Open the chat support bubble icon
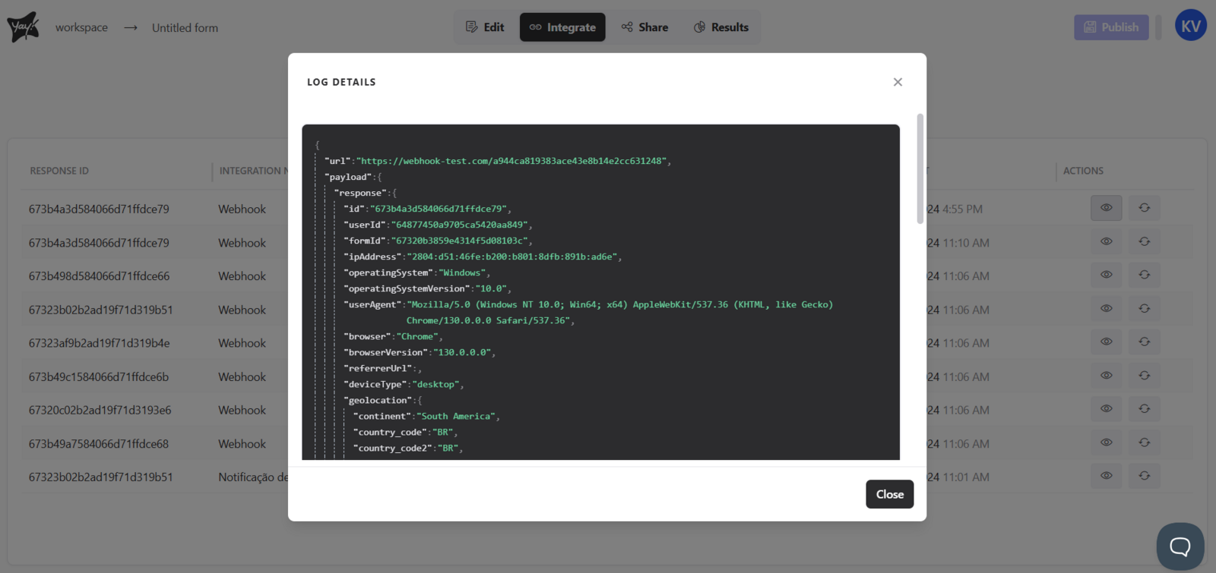 click(1180, 546)
